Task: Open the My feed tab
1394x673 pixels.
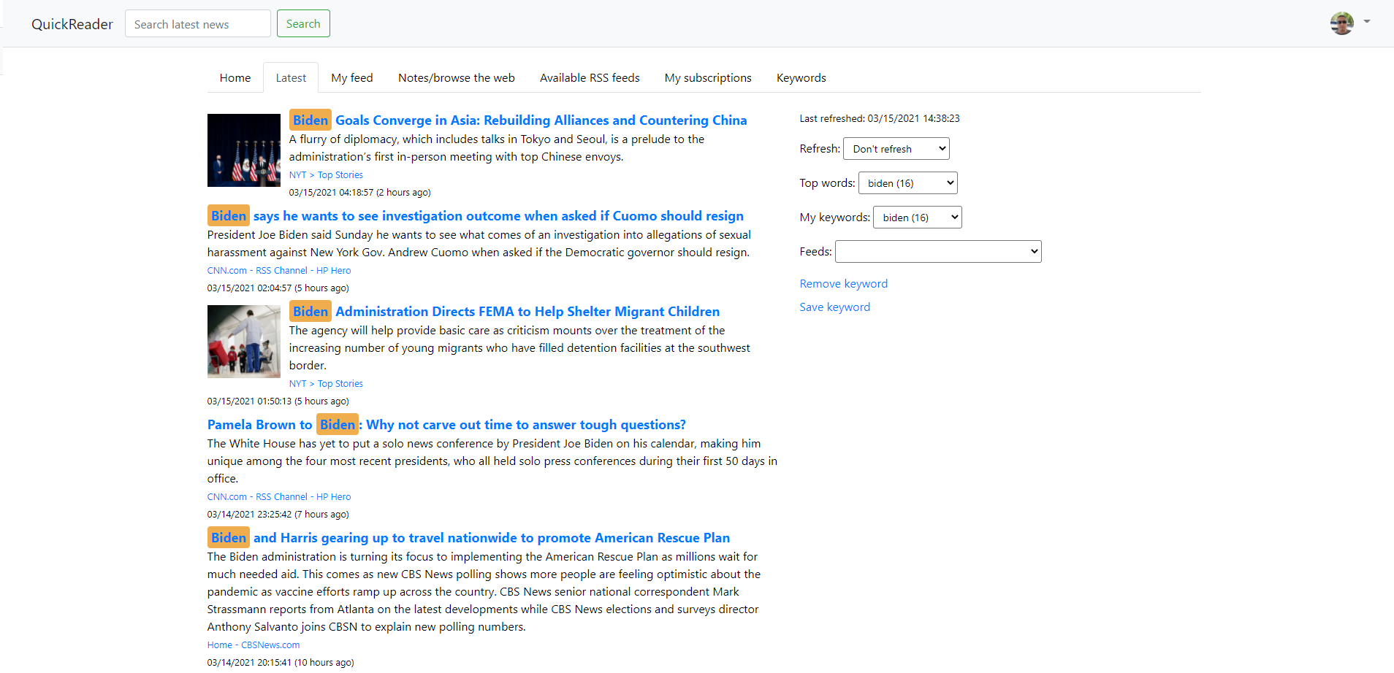Action: coord(352,78)
